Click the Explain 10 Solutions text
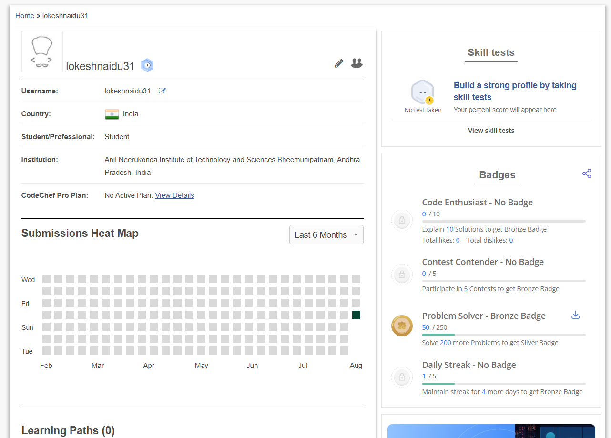611x438 pixels. pyautogui.click(x=484, y=229)
